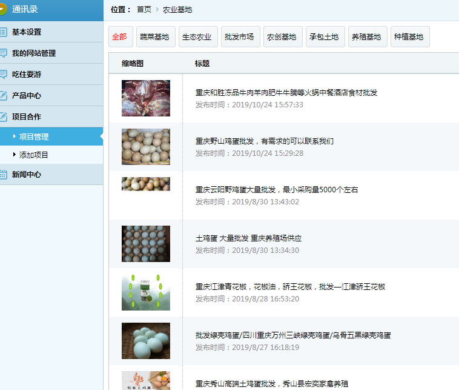Expand the 产品中心 menu section
This screenshot has width=459, height=390.
27,96
